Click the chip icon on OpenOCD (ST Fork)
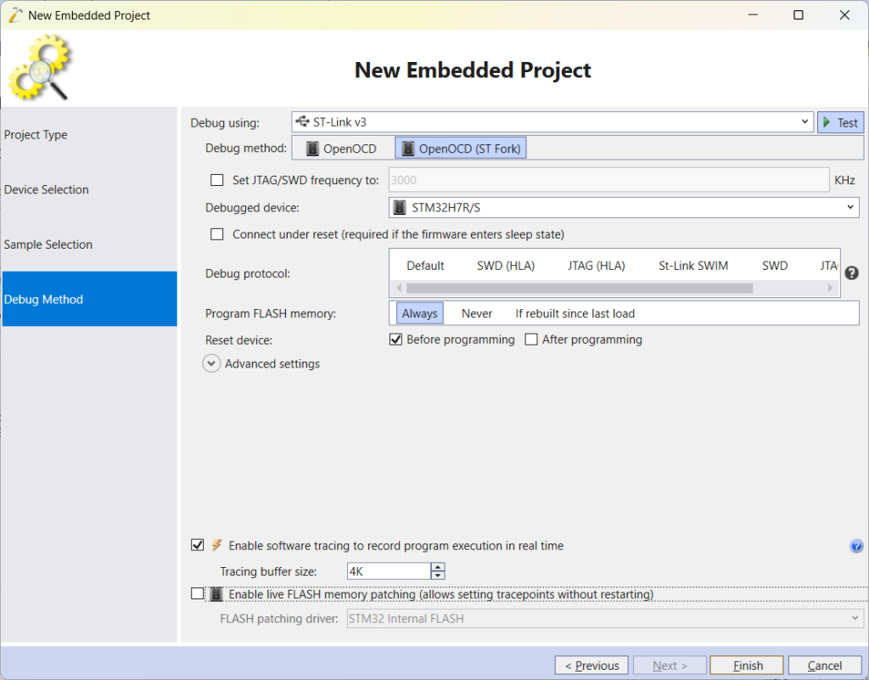869x680 pixels. (407, 147)
